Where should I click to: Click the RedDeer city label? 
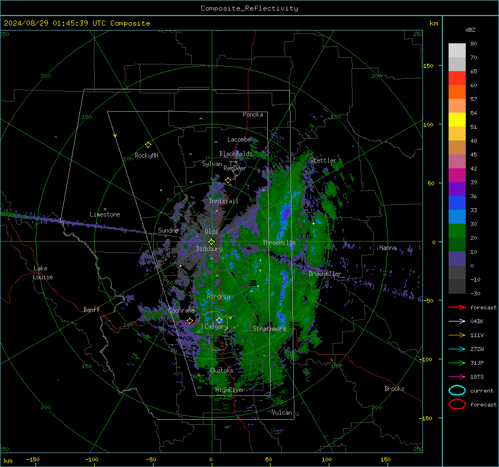[x=235, y=168]
